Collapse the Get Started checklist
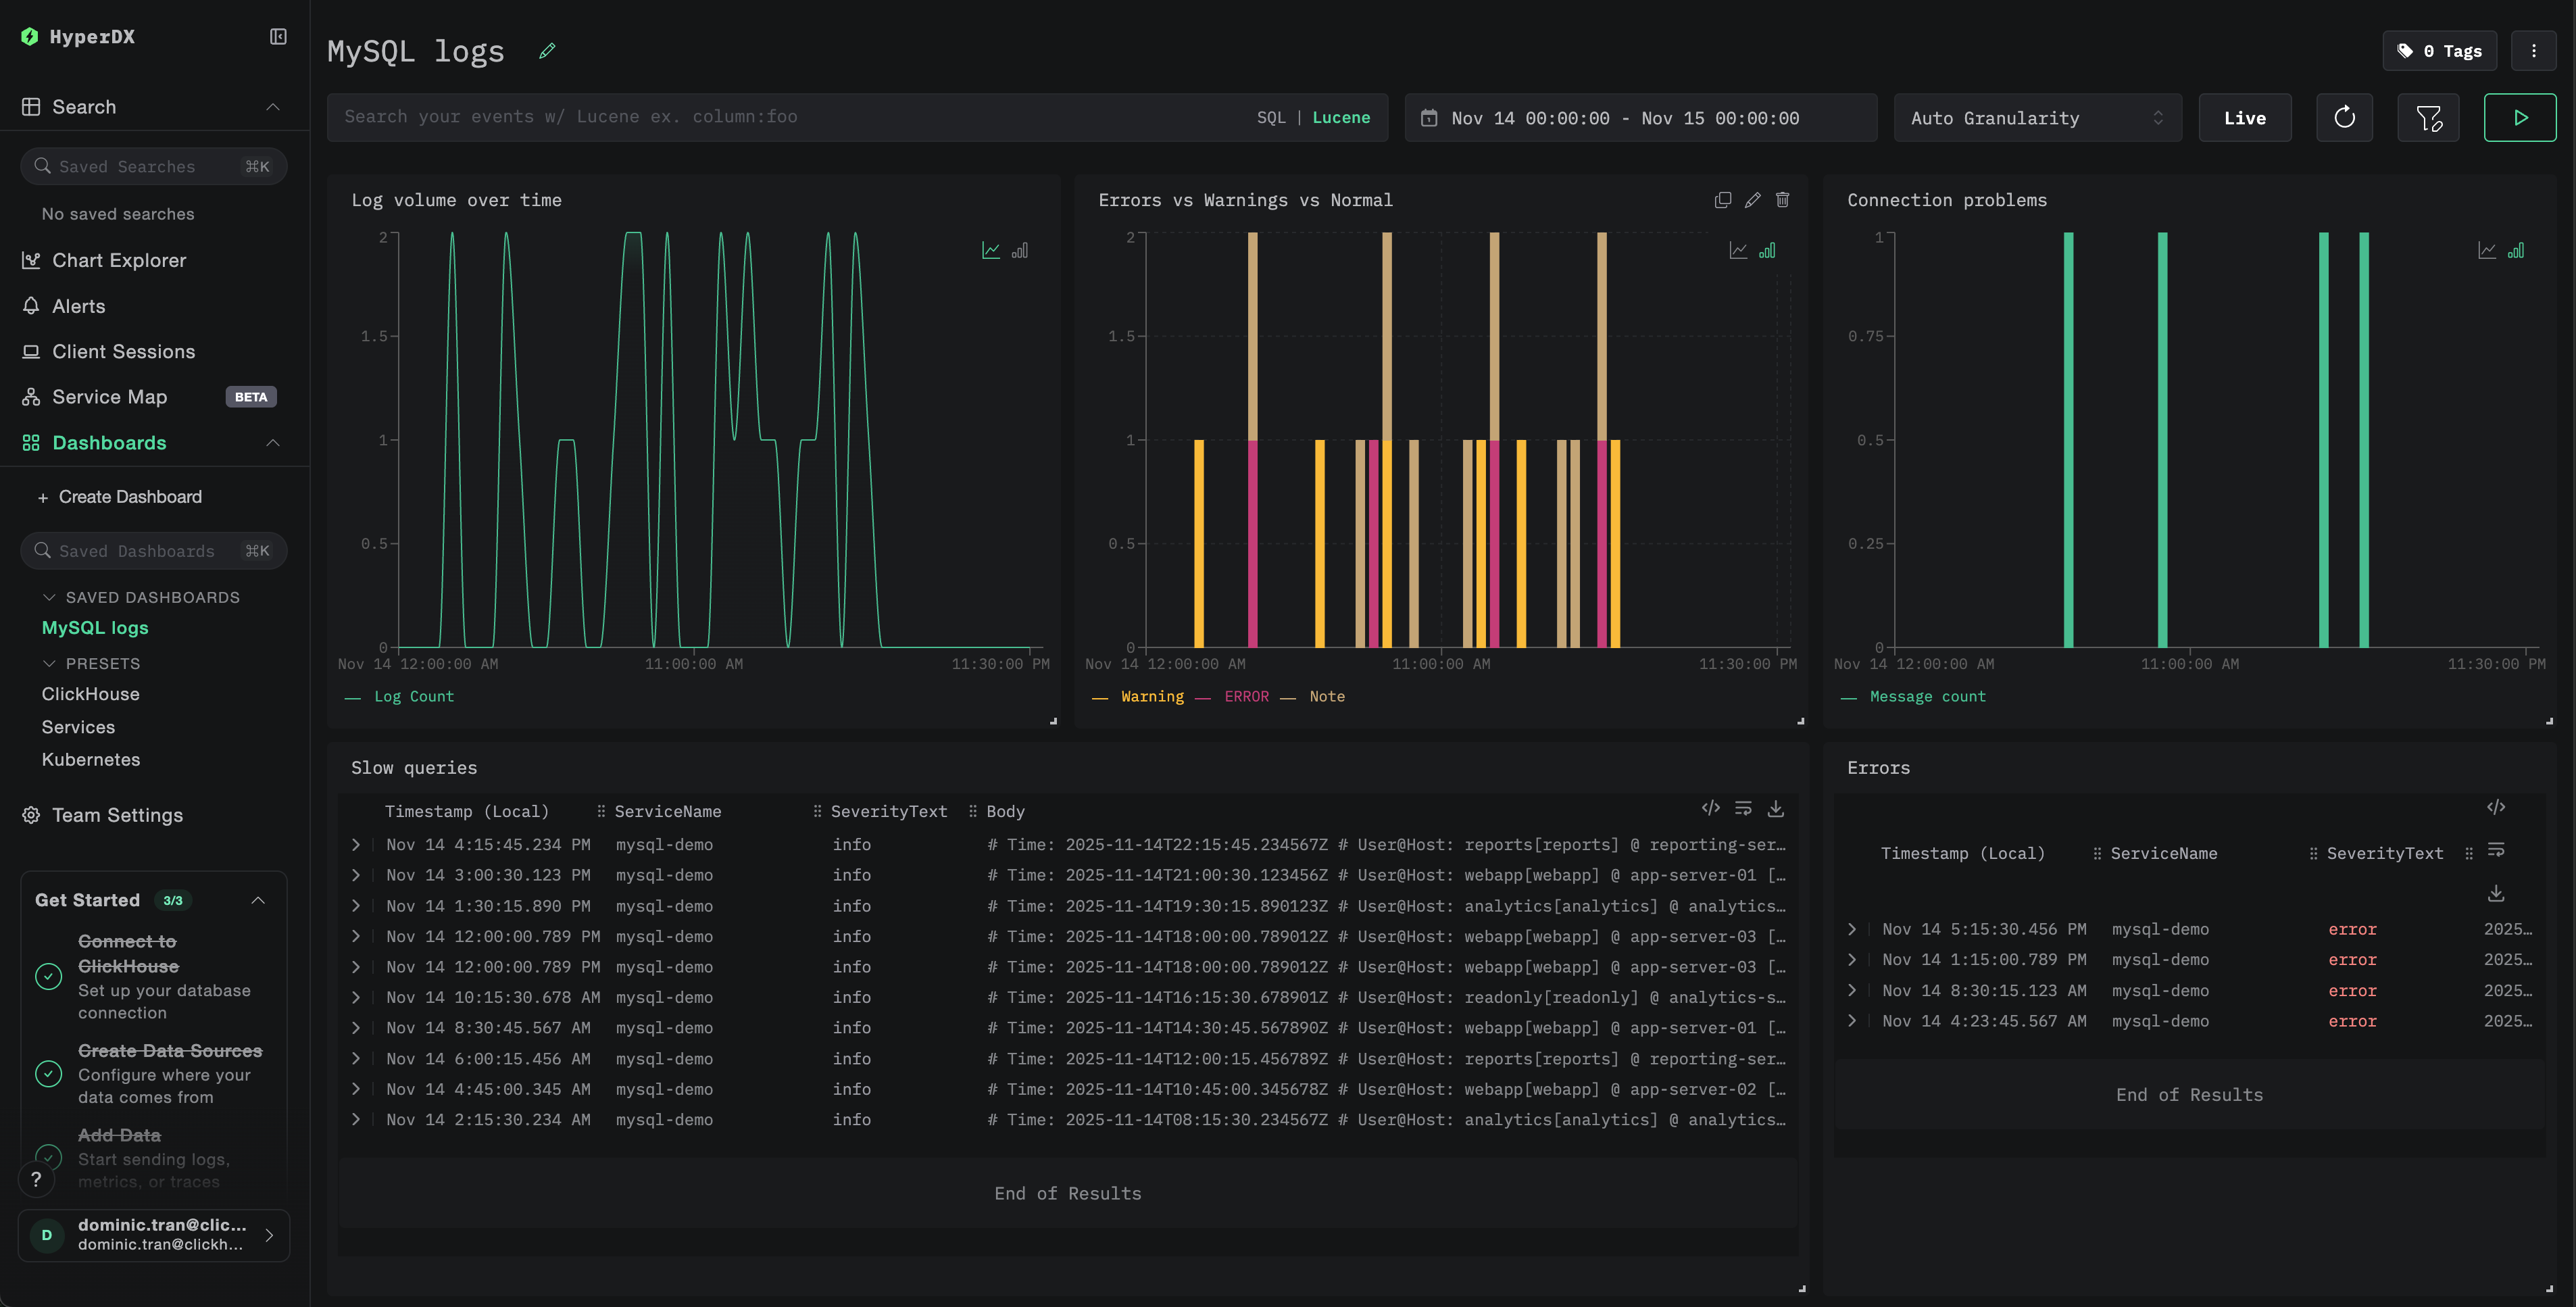 coord(258,900)
